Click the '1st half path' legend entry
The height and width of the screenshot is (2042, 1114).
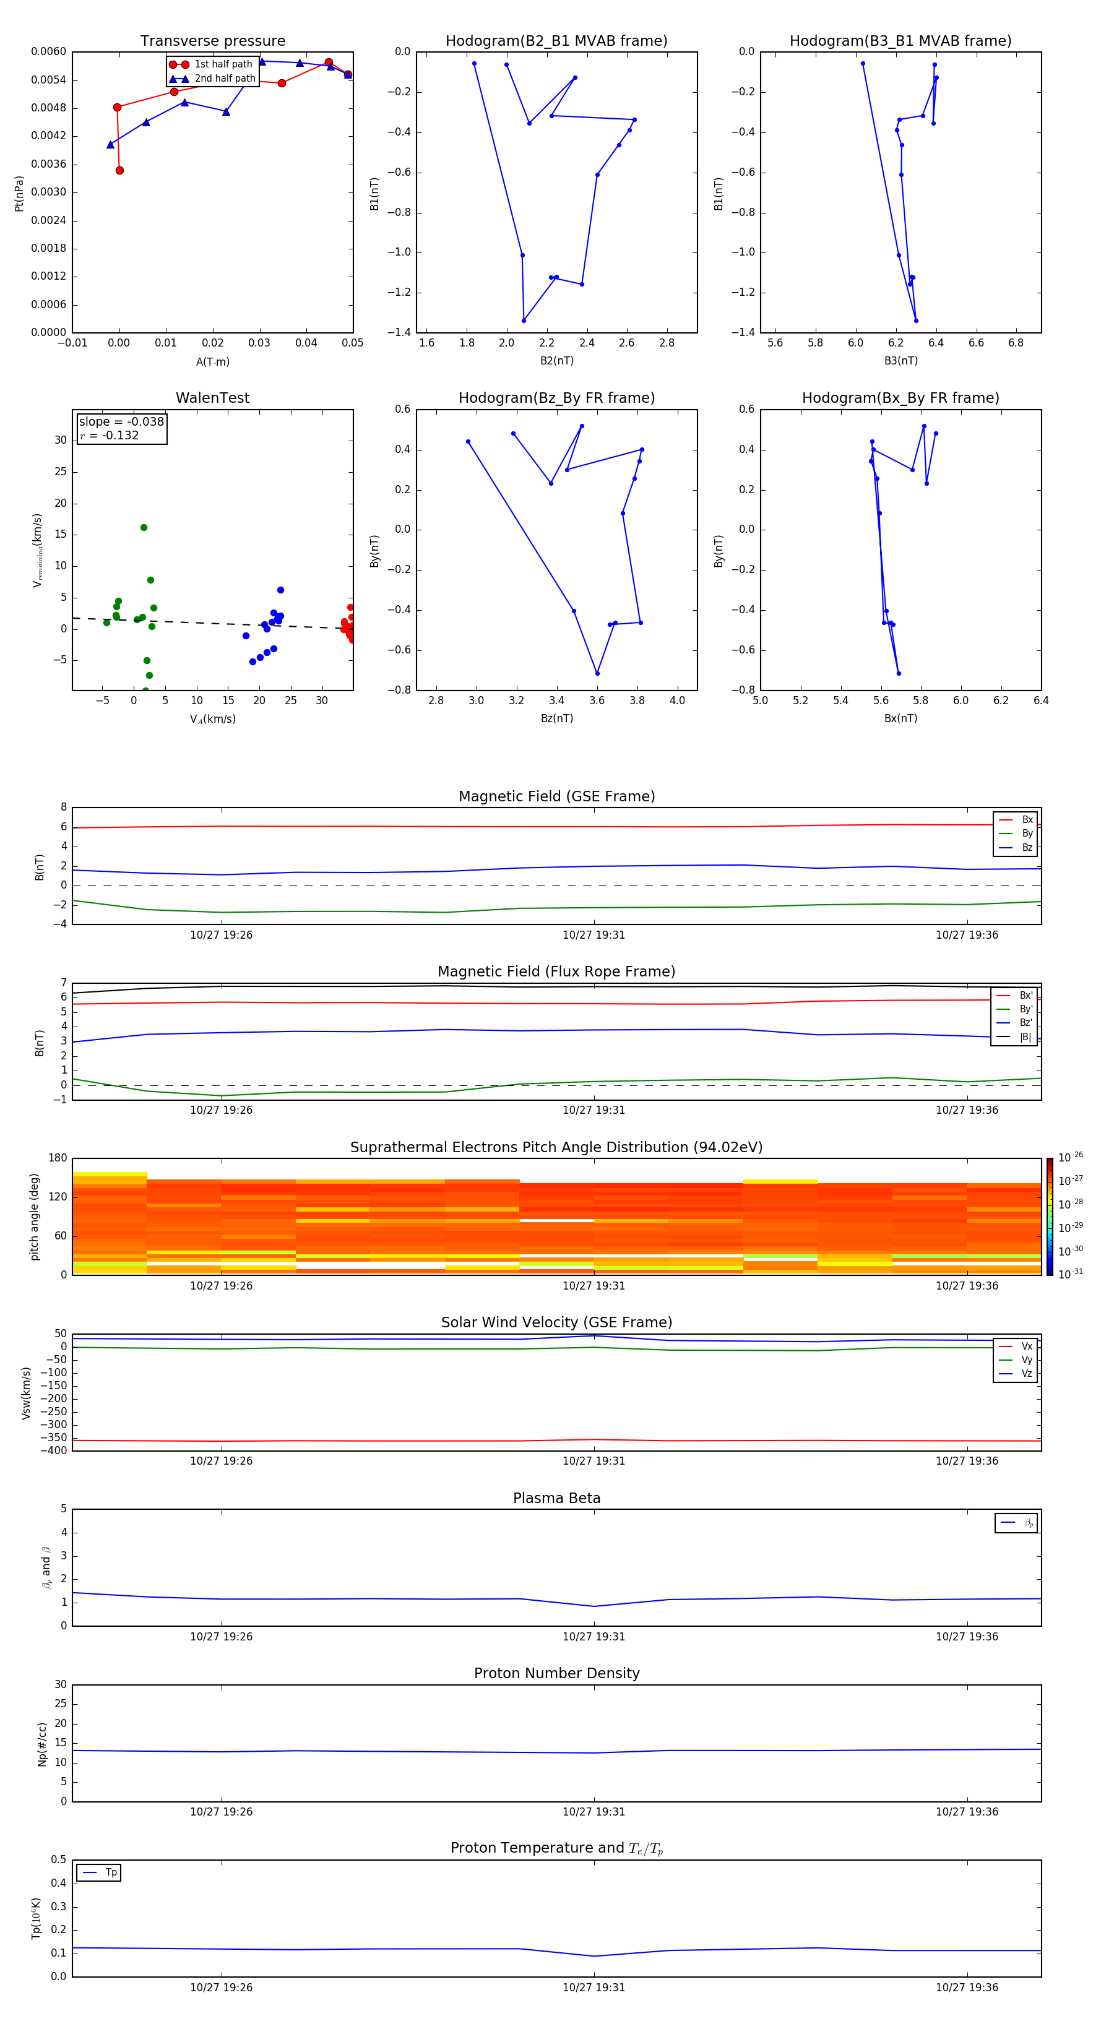click(212, 64)
